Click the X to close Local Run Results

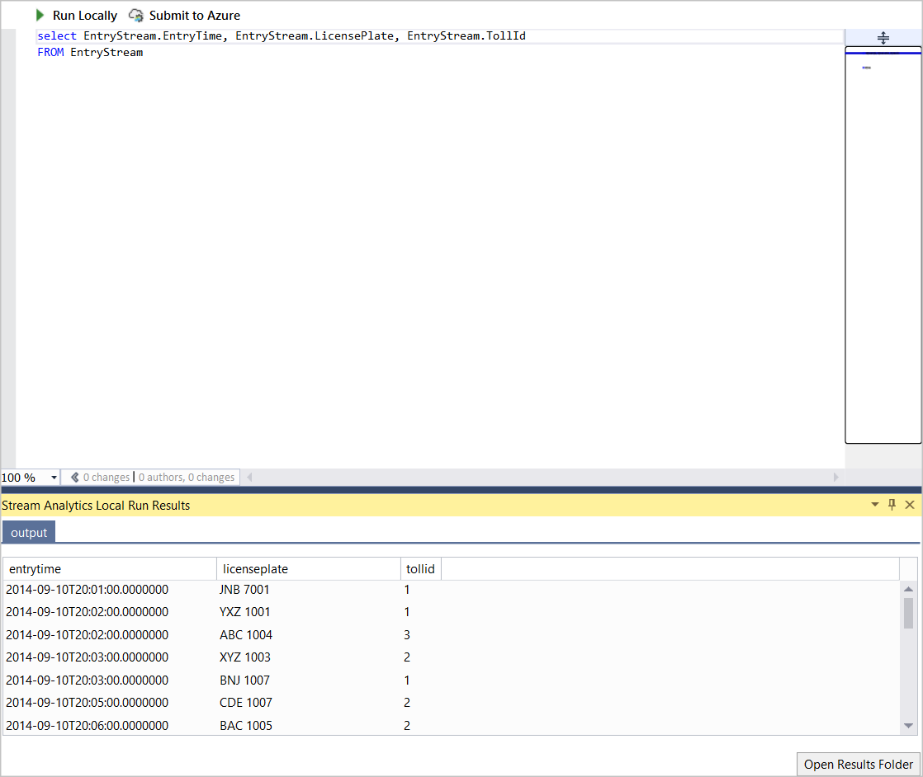[x=910, y=504]
